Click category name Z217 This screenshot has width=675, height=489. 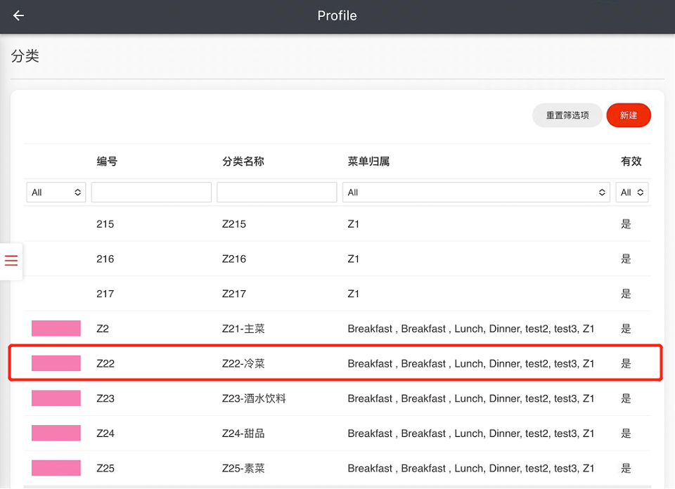[233, 294]
